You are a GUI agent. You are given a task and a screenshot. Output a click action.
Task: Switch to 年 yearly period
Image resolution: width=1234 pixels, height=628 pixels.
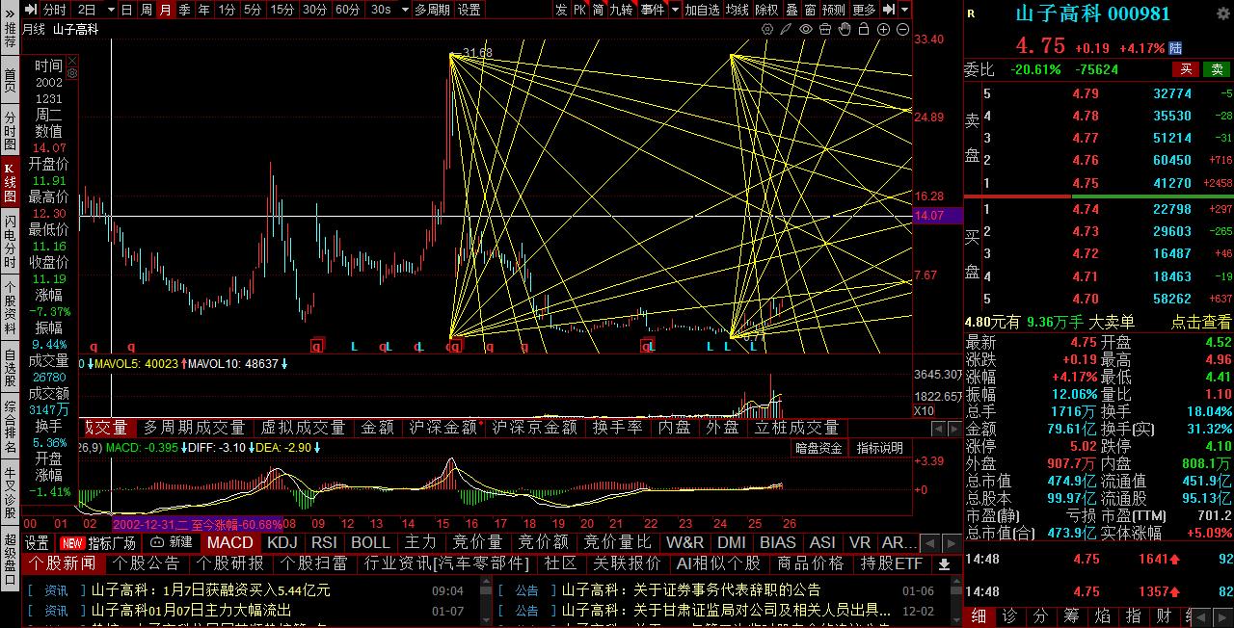click(x=203, y=10)
